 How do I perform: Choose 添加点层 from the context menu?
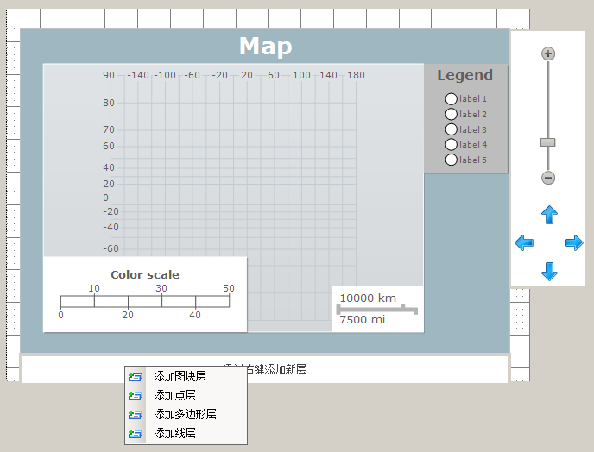[x=186, y=395]
